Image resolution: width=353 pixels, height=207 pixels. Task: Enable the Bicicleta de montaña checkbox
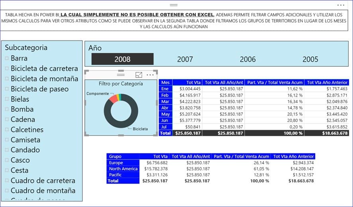pos(7,79)
